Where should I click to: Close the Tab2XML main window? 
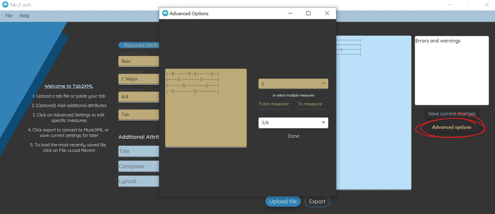[x=486, y=5]
